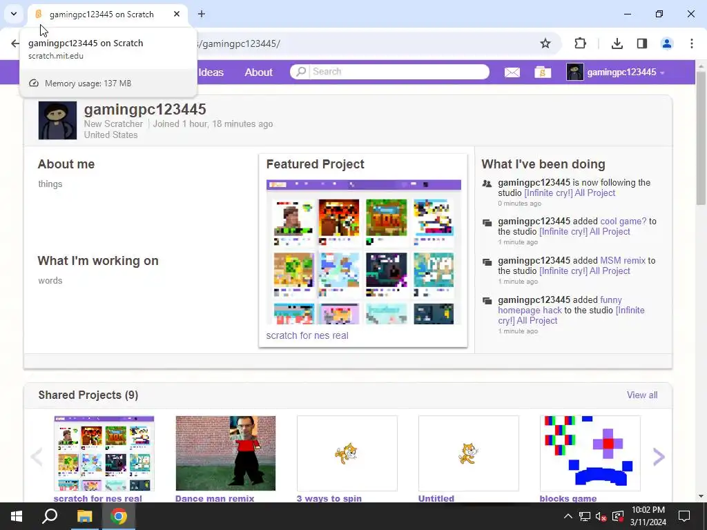Open the notification center icon
This screenshot has height=530, width=707.
coord(684,516)
